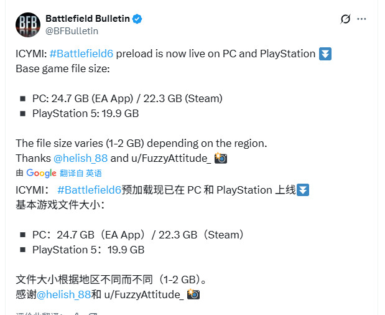
Task: Open the Battlefield Bulletin display name
Action: tap(87, 19)
